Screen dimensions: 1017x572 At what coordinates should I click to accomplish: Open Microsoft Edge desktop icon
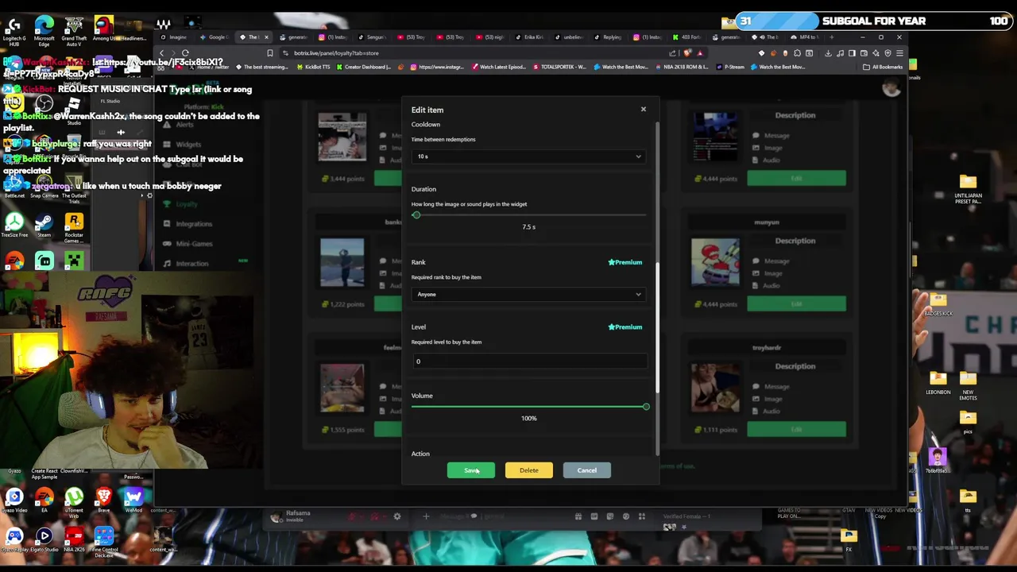44,29
